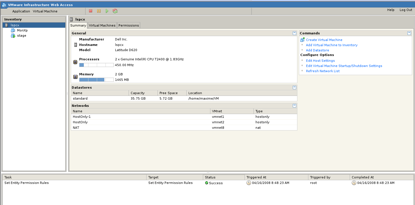Viewport: 415px width, 205px height.
Task: Click the Datastores Name column header
Action: coord(100,93)
